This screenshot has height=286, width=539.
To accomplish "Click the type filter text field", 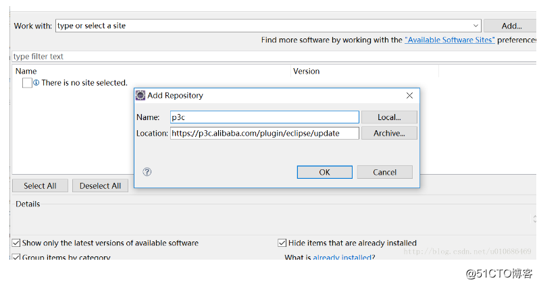I will click(274, 56).
